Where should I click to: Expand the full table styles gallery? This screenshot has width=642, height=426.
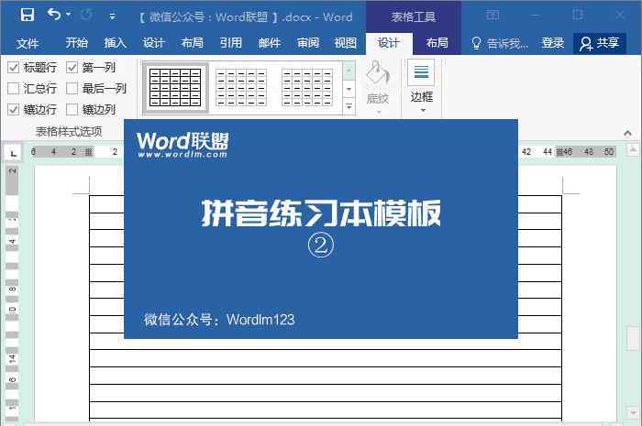349,106
